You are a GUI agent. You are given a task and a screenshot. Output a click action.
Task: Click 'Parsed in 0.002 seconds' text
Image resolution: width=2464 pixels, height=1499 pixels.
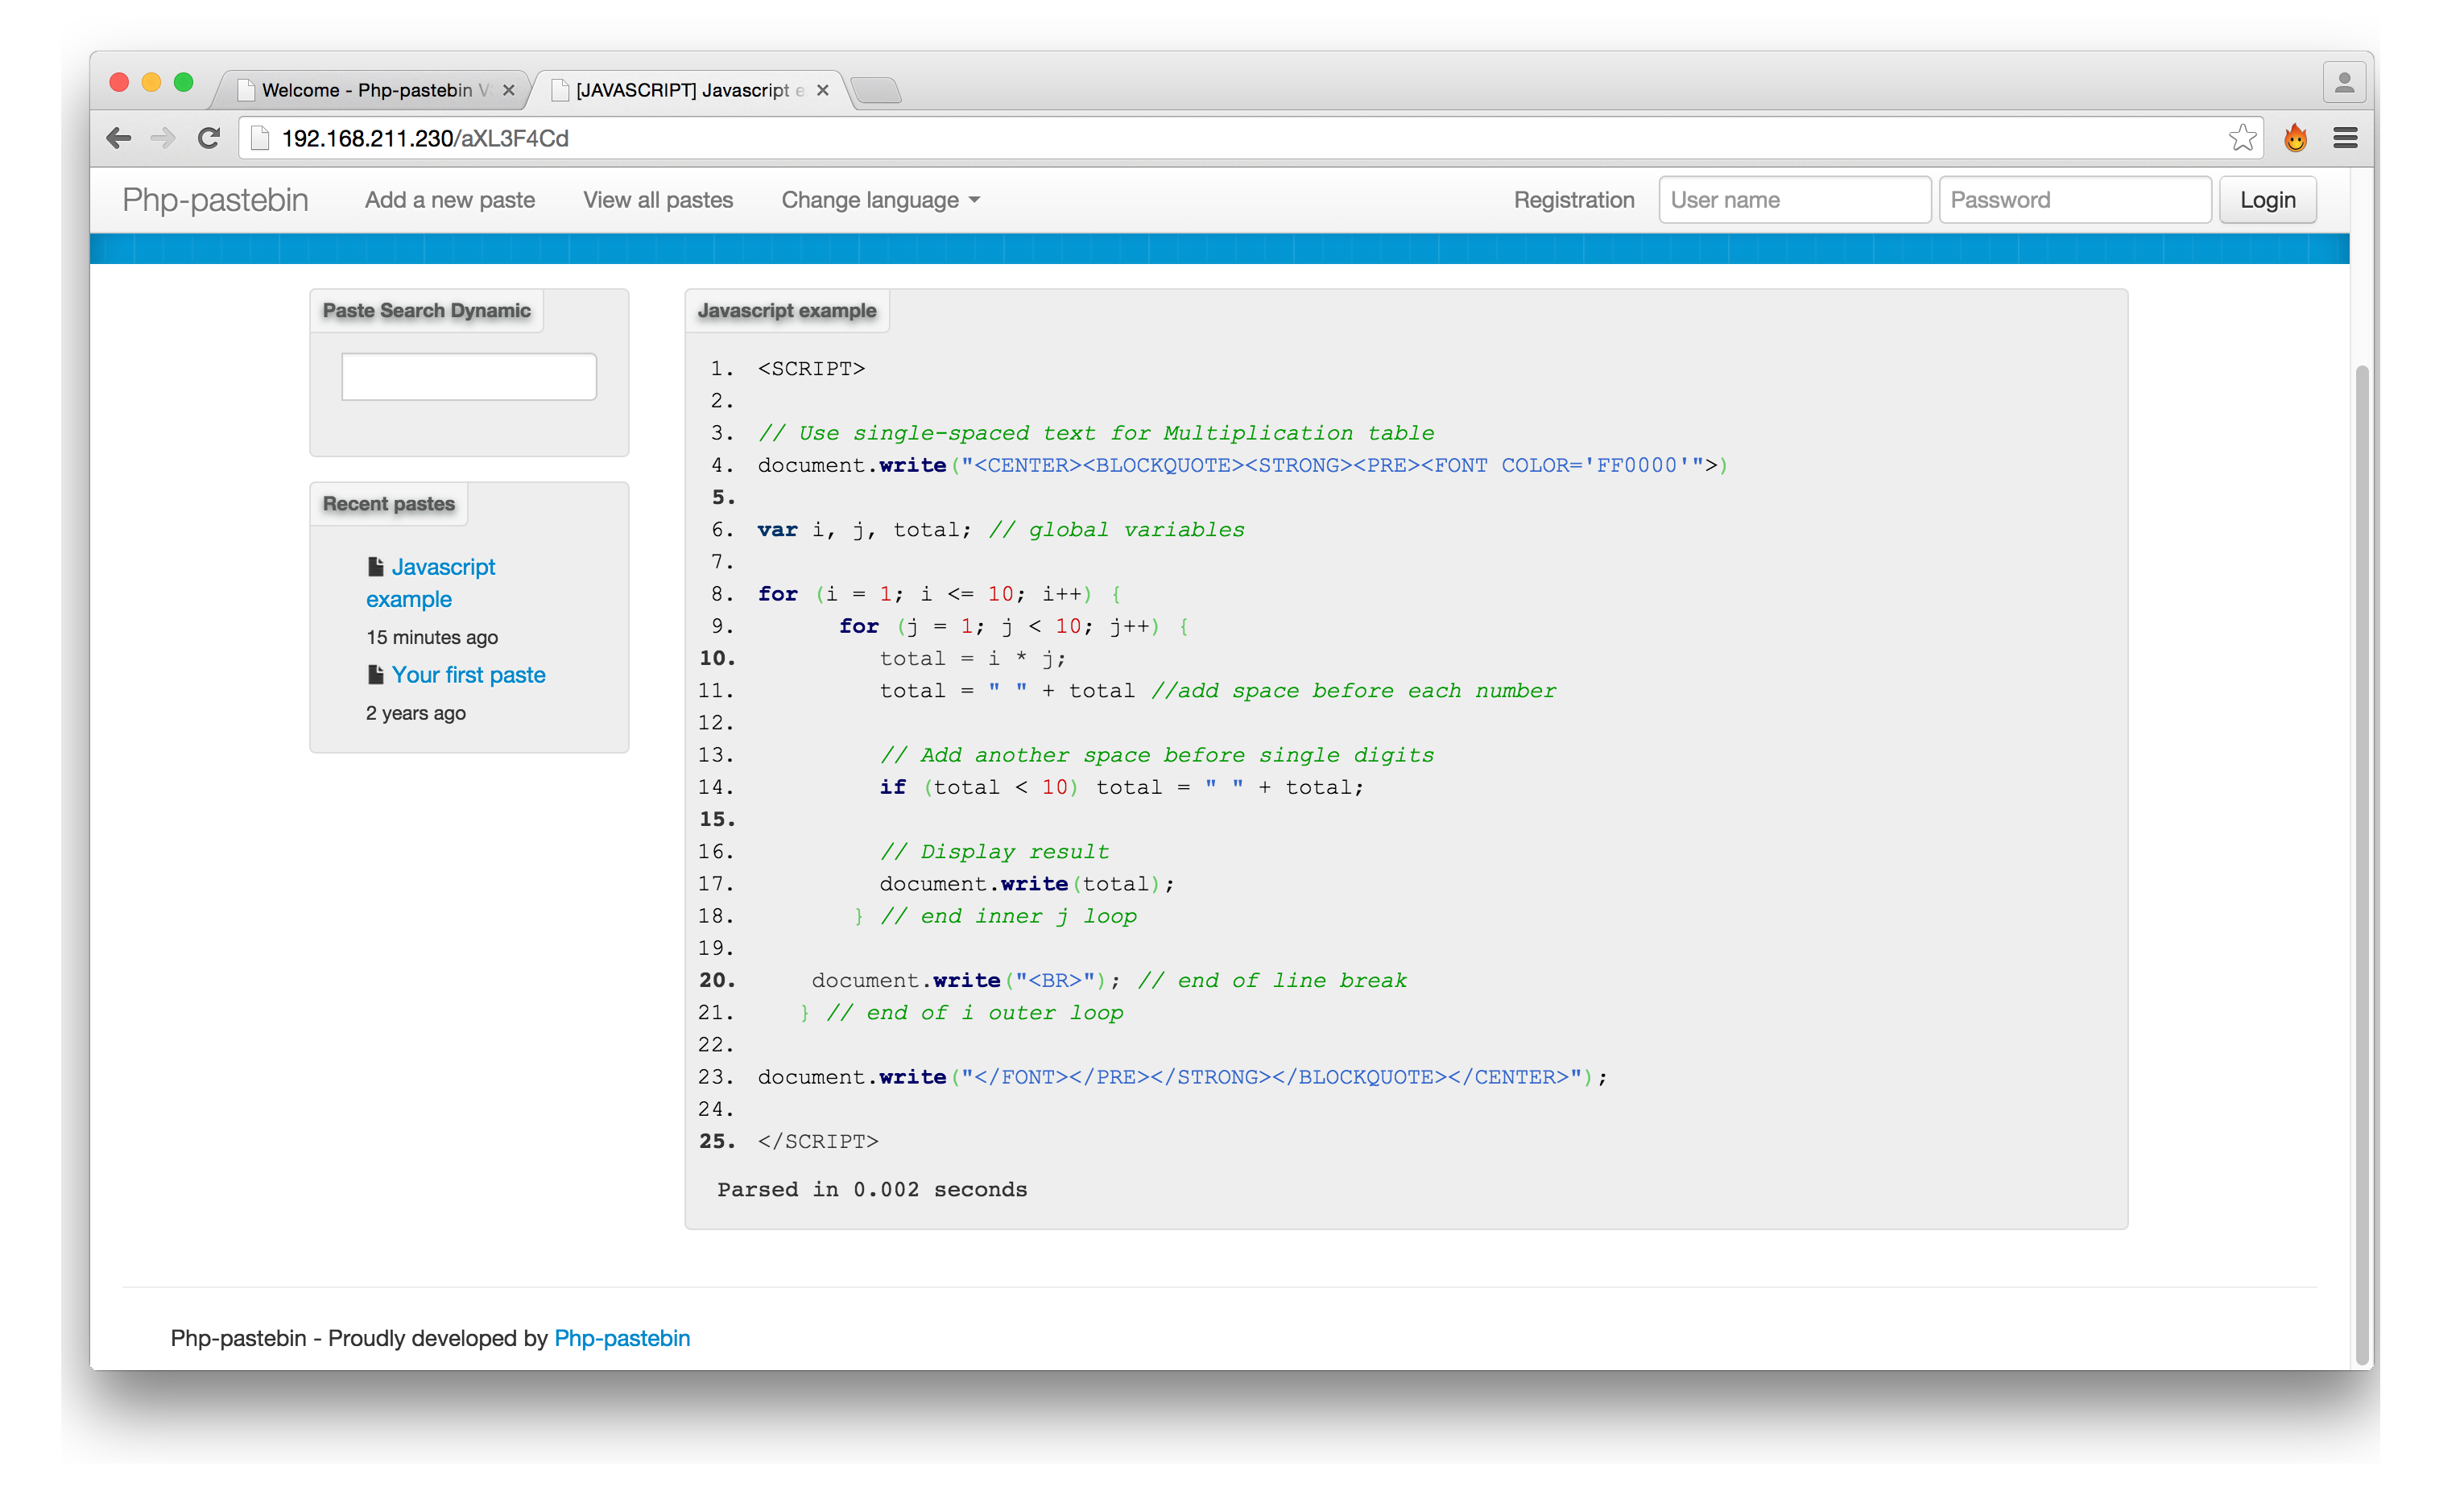[872, 1189]
